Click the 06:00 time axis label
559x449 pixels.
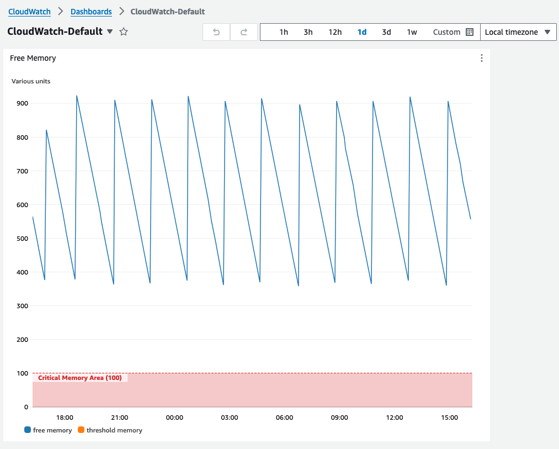(285, 418)
